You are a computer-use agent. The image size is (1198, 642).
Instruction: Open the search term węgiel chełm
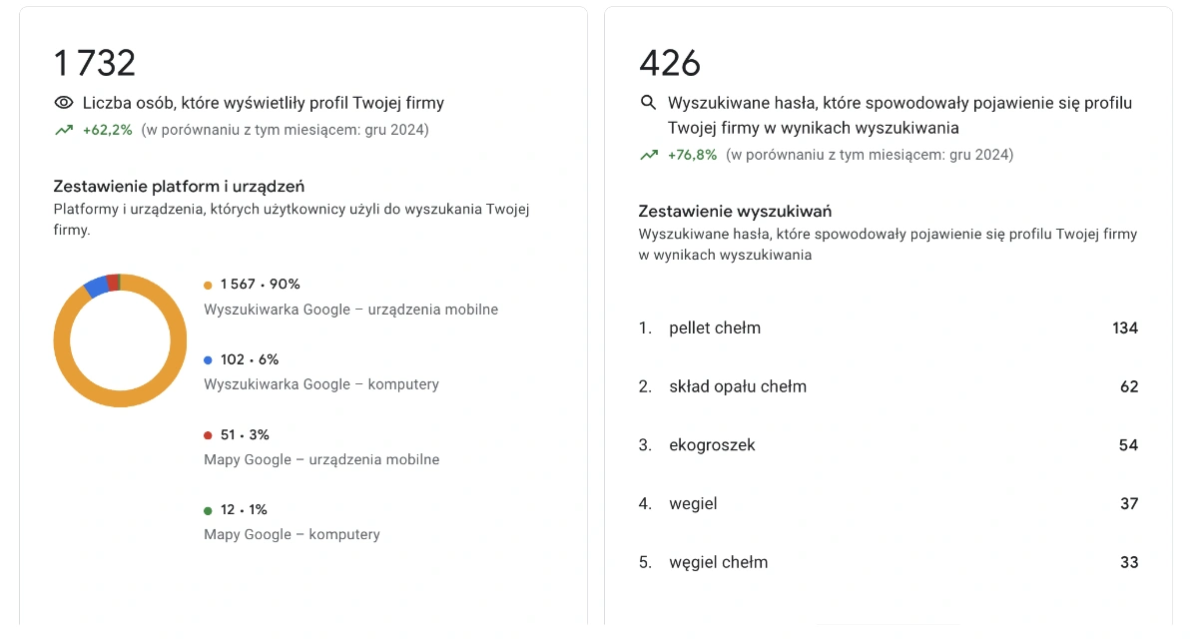tap(719, 562)
